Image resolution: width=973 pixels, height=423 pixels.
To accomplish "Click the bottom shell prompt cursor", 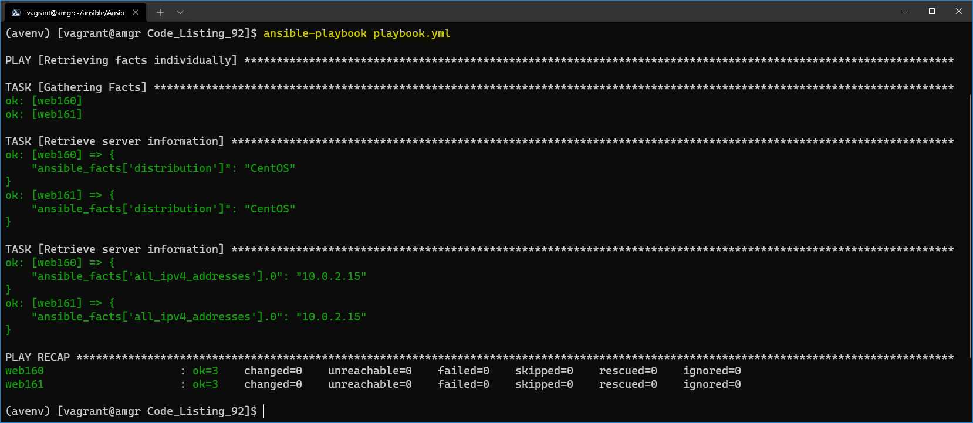I will 264,411.
